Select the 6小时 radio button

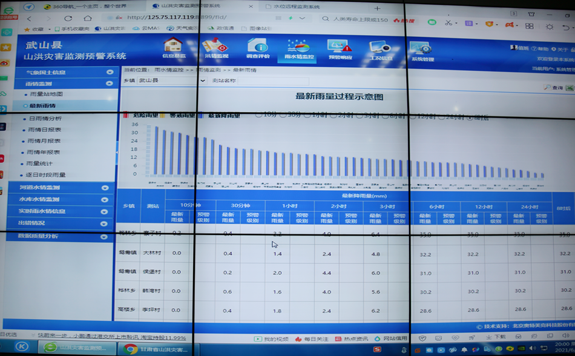(x=385, y=116)
